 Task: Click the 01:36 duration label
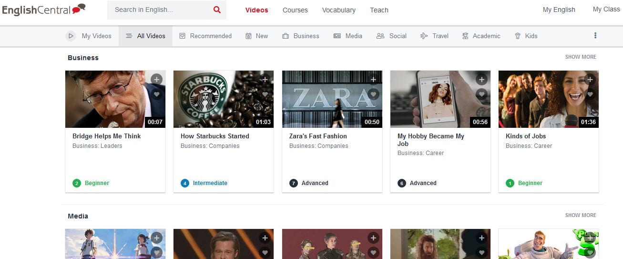589,122
